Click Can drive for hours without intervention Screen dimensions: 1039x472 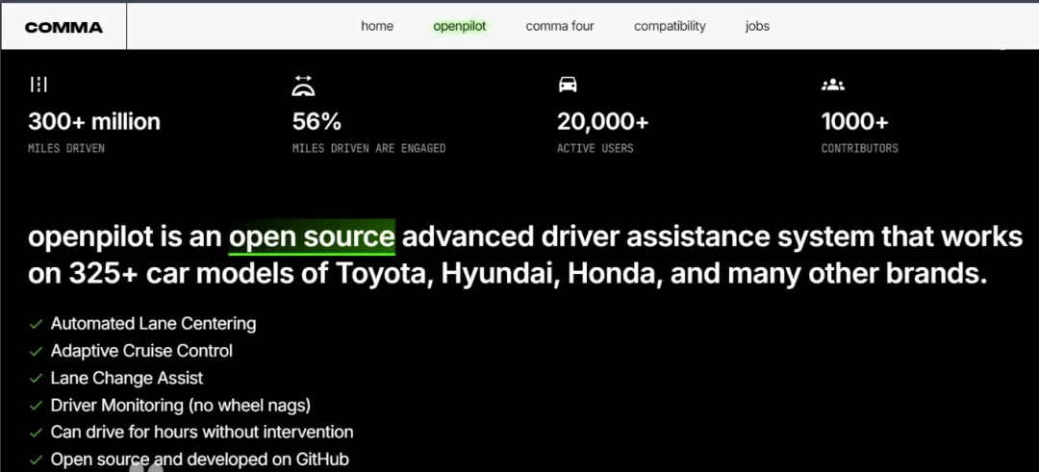[x=201, y=433]
